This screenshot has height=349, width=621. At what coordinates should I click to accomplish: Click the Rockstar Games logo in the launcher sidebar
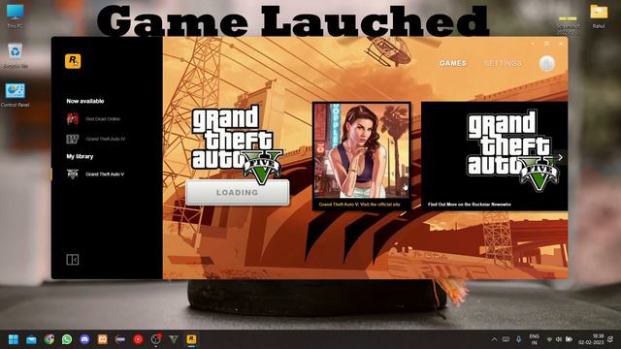click(73, 61)
